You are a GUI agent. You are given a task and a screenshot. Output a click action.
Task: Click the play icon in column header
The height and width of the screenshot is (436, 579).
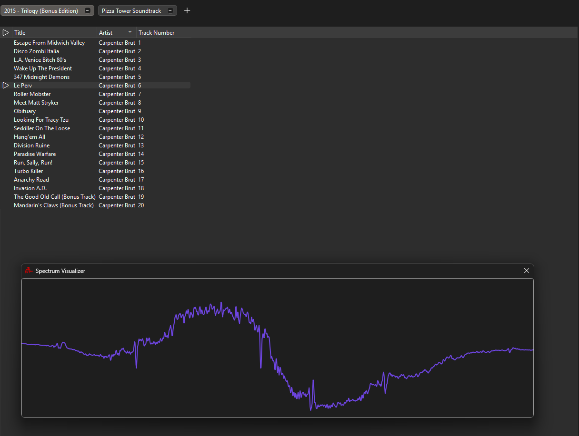(6, 33)
